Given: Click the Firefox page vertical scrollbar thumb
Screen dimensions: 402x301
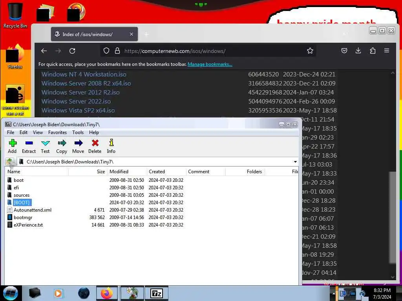Looking at the screenshot, I should tap(393, 217).
